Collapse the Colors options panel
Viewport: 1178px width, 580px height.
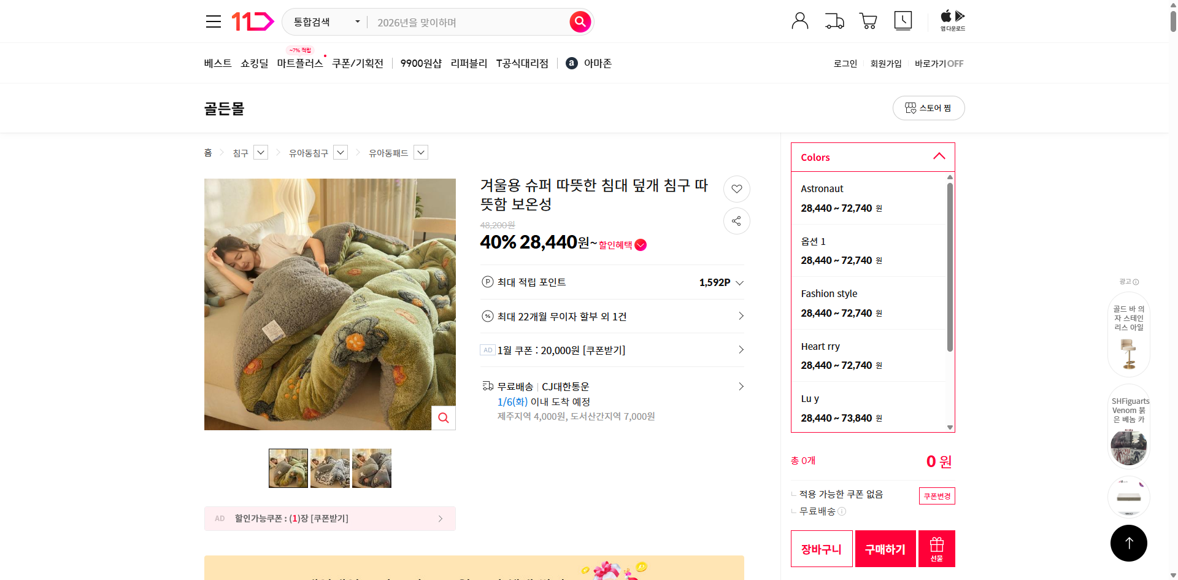tap(939, 157)
